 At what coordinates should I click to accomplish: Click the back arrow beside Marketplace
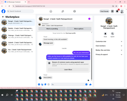[x=3, y=17]
